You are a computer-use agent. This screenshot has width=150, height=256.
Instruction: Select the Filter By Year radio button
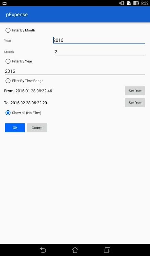pyautogui.click(x=8, y=61)
